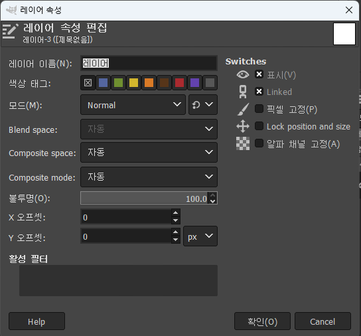
Task: Toggle the 표시(V) visible checkbox
Action: click(259, 74)
